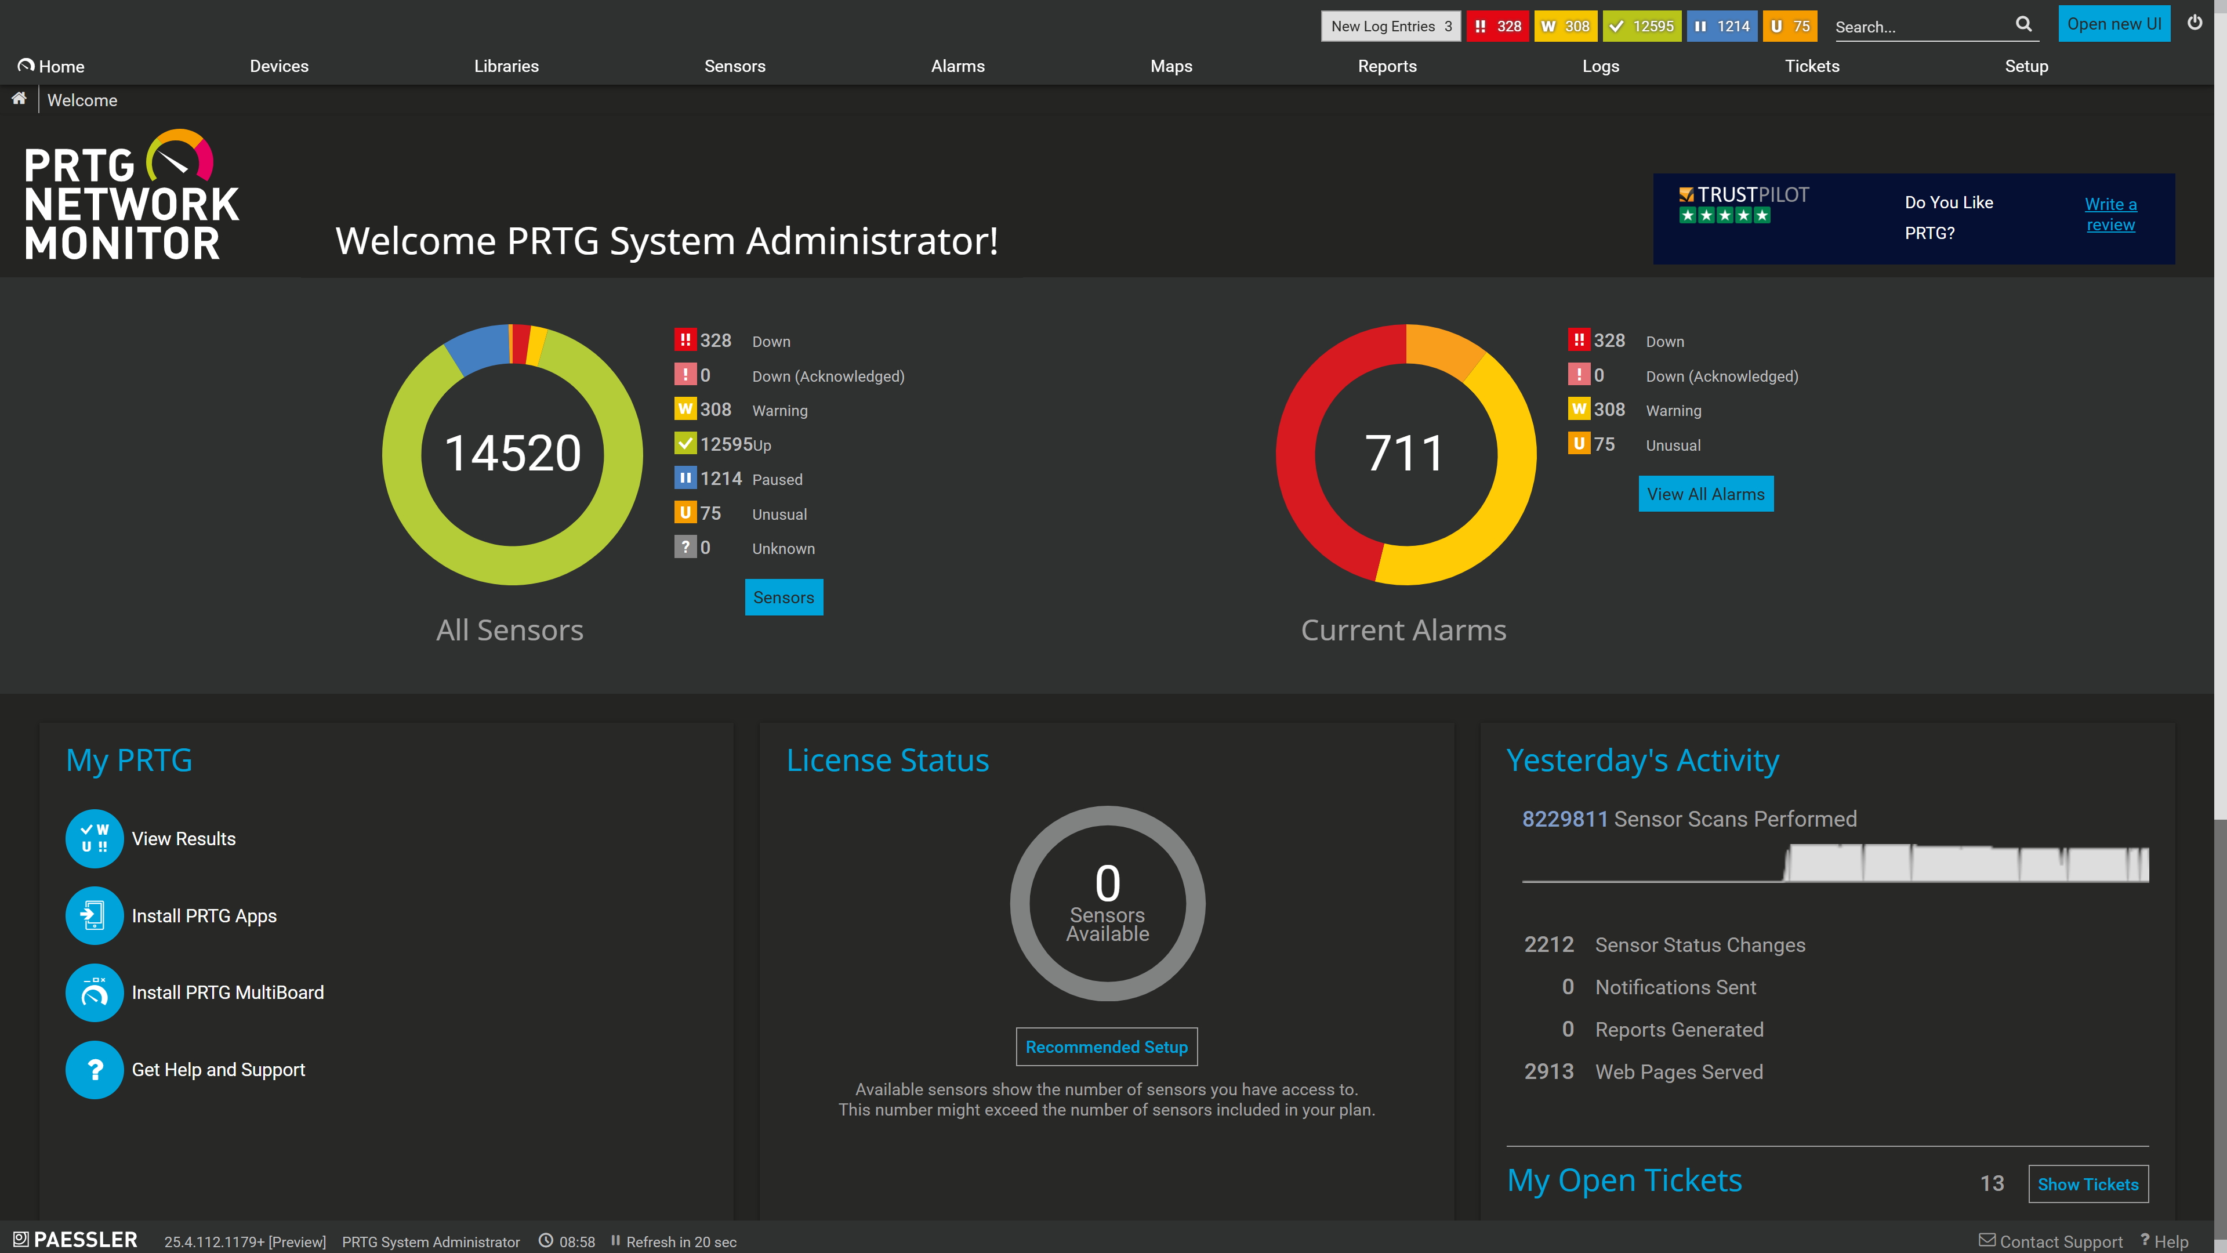This screenshot has width=2227, height=1253.
Task: Click gray Unknown icon in sensors legend
Action: (x=685, y=548)
